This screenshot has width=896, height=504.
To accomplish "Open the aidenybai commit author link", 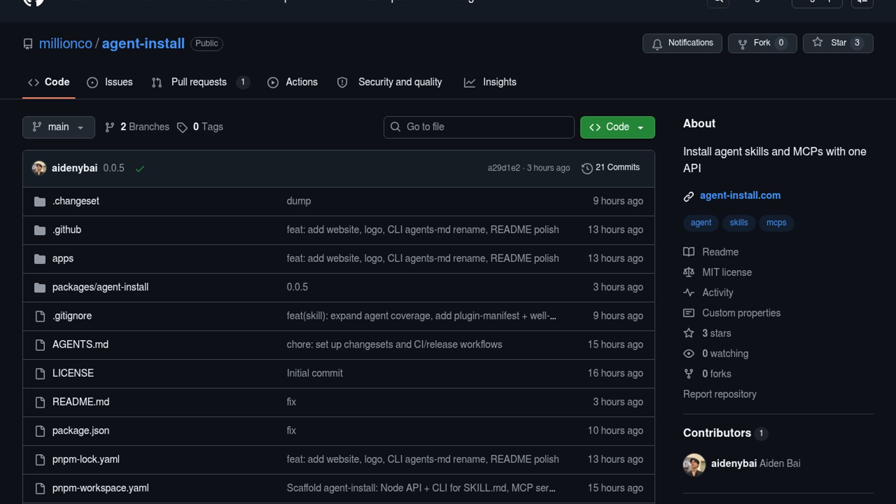I will [75, 168].
